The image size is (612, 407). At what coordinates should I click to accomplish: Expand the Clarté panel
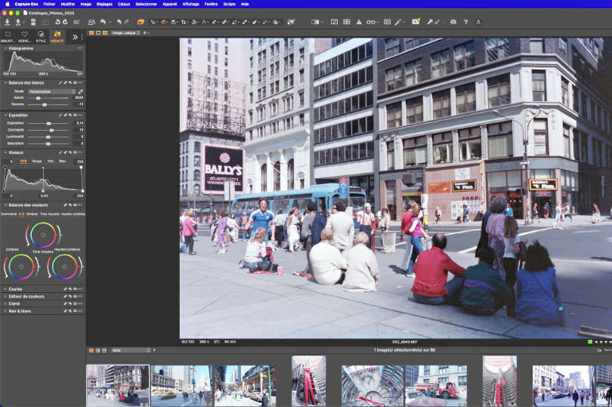pyautogui.click(x=5, y=304)
